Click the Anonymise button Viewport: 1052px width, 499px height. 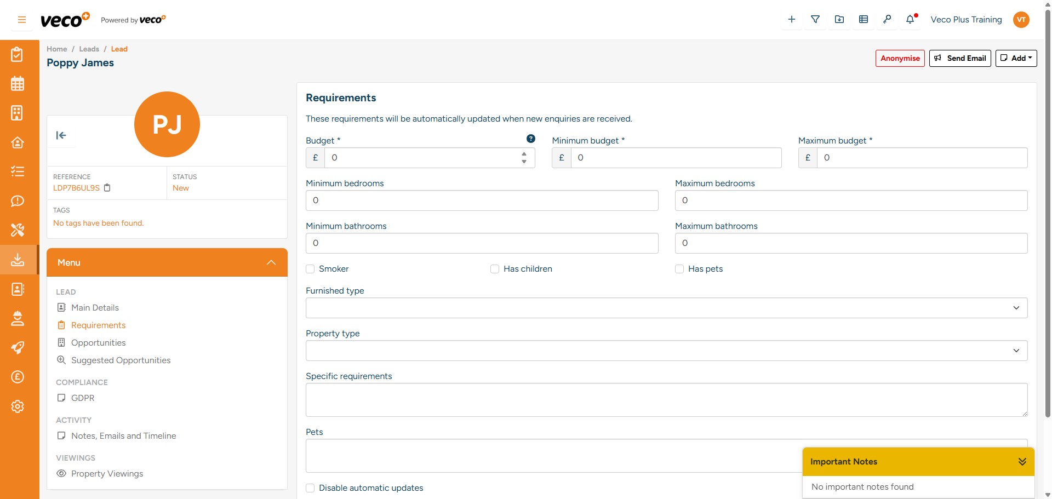coord(899,58)
